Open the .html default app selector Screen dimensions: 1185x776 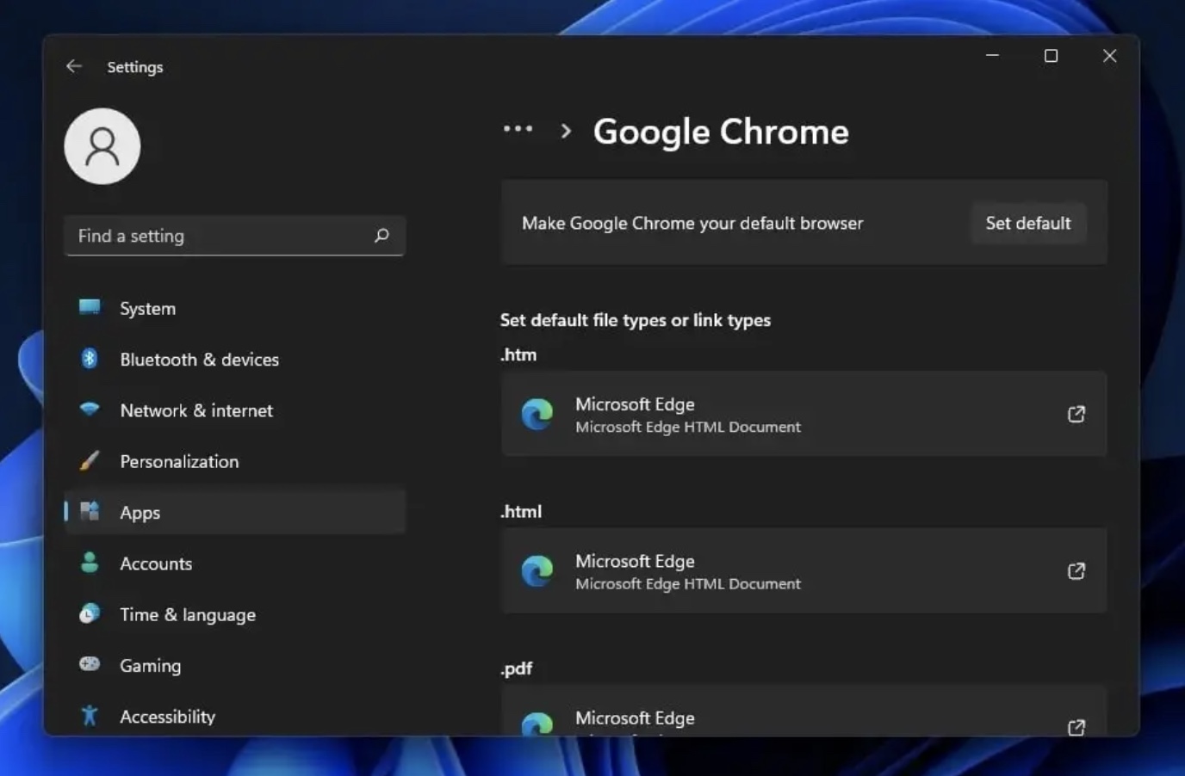[x=803, y=570]
